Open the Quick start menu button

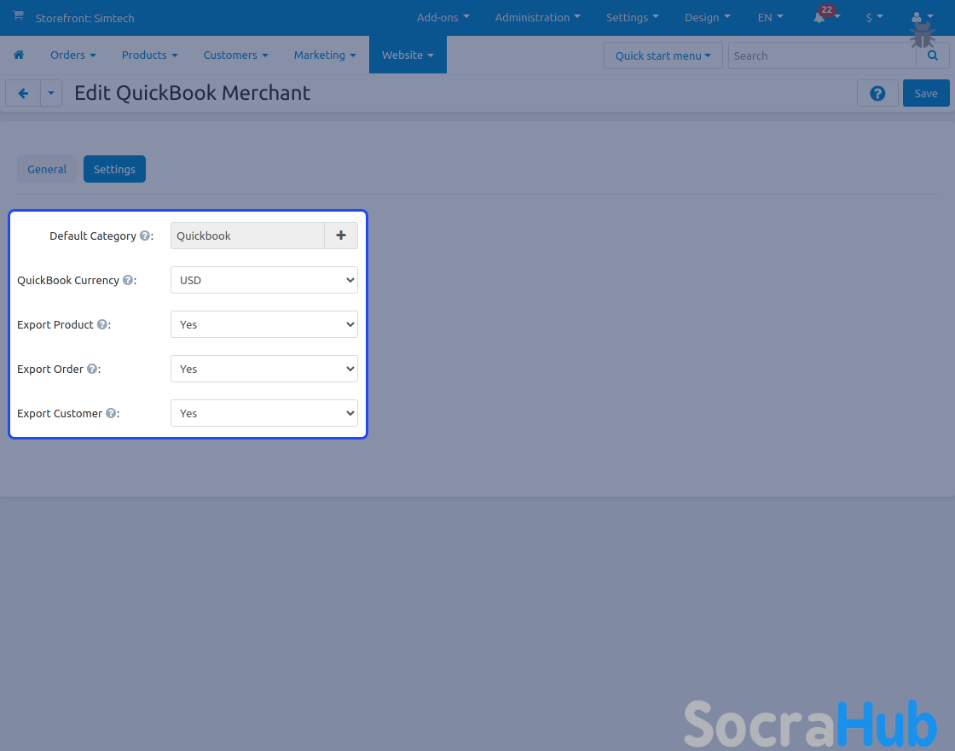(x=663, y=55)
